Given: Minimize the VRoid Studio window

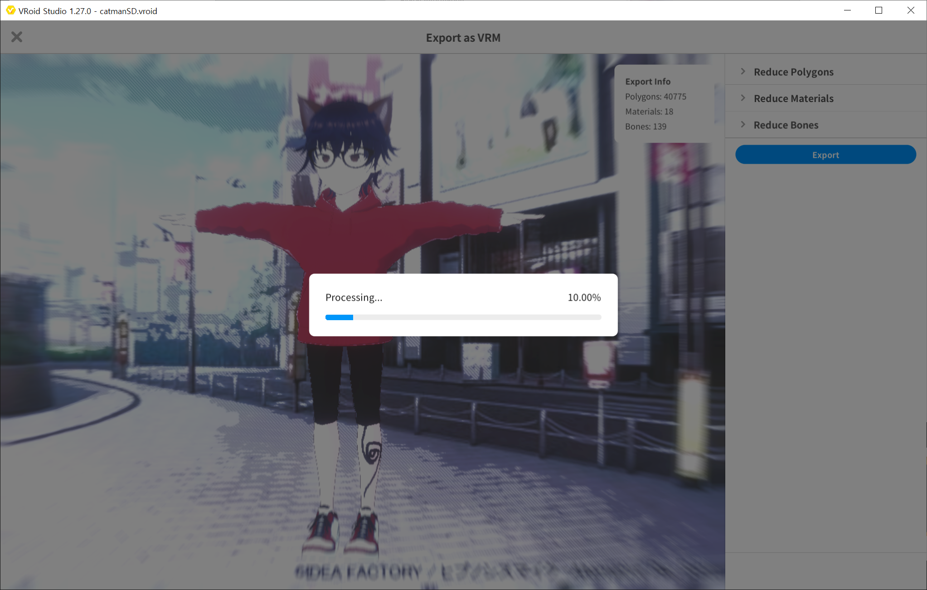Looking at the screenshot, I should point(847,10).
